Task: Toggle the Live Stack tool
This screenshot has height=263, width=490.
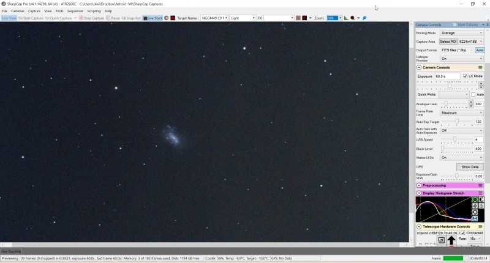Action: point(153,18)
